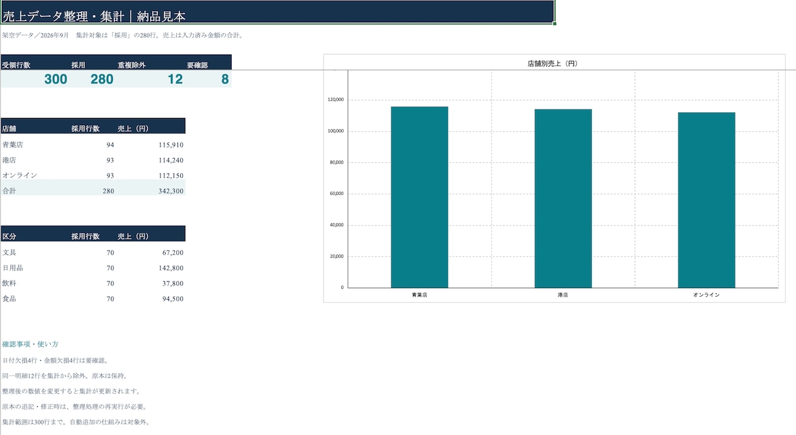Click the 青葉店 bar in the chart
Screen dimensions: 796x435
(420, 197)
